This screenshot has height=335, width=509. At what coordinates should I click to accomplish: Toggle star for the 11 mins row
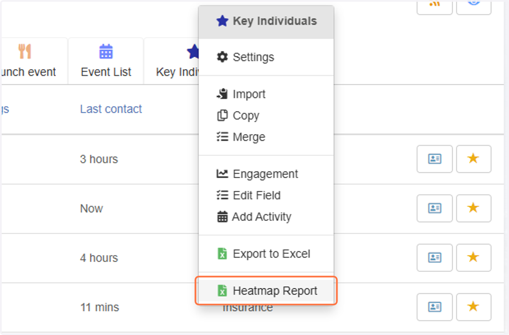point(474,307)
